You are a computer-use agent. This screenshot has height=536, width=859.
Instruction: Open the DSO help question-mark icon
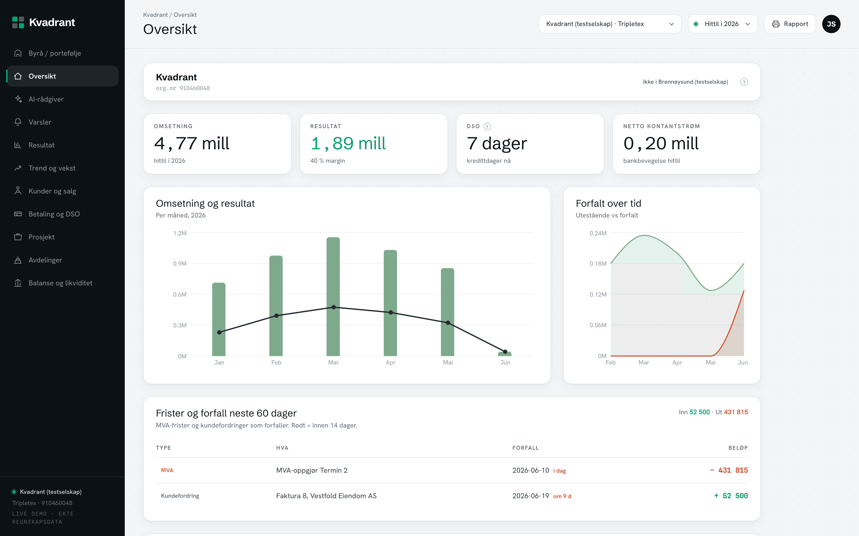(x=487, y=127)
